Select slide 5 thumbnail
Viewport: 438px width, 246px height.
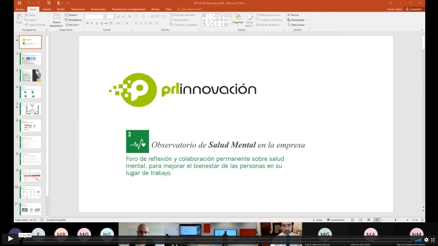point(30,109)
